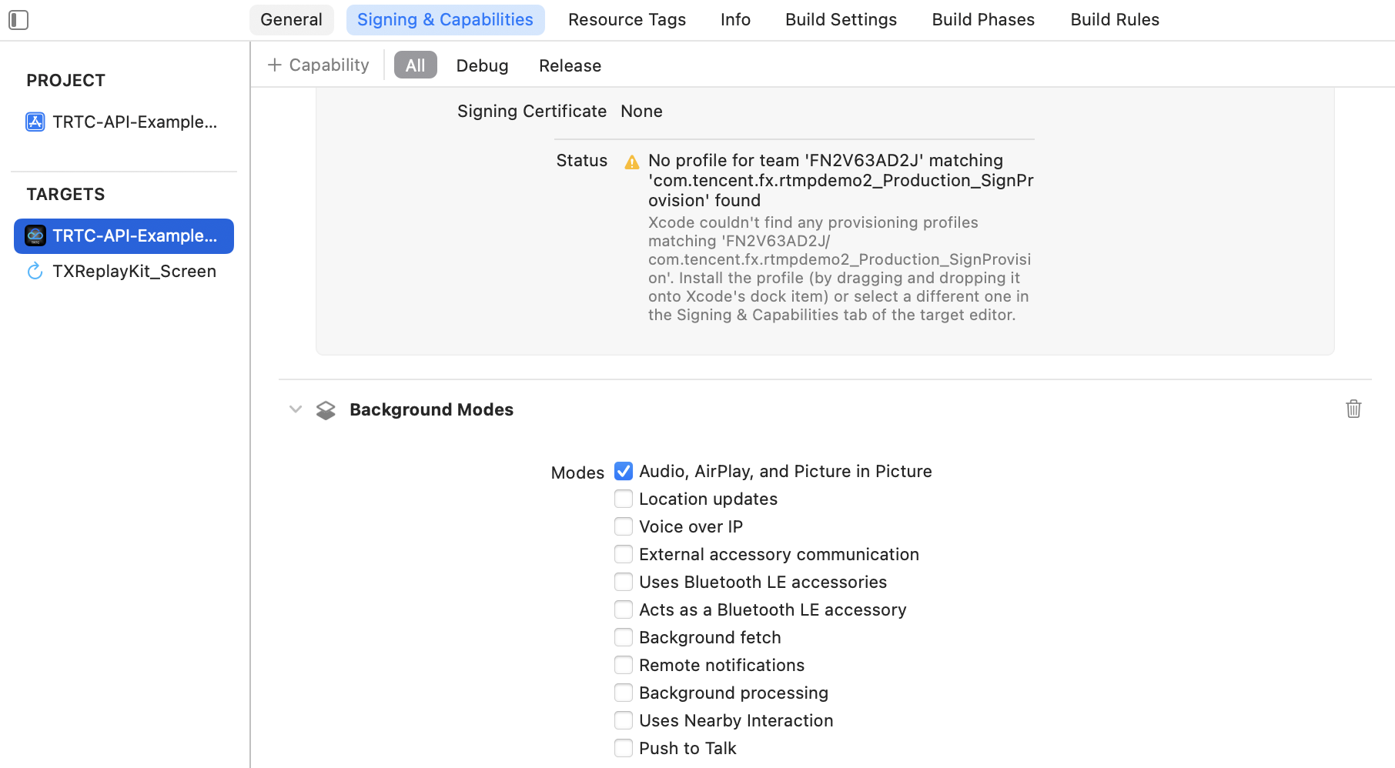This screenshot has height=768, width=1395.
Task: Open the General tab
Action: click(x=291, y=20)
